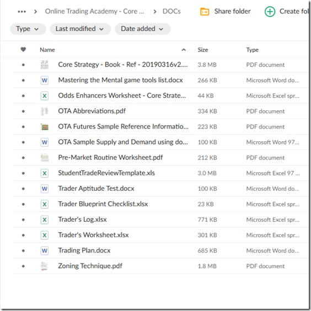Toggle favorite dot for Trading Plan.docx
This screenshot has width=311, height=311.
coord(23,251)
